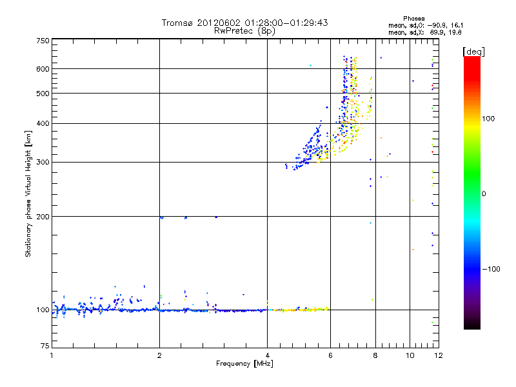Click x-axis tick label '2'
Image resolution: width=516 pixels, height=387 pixels.
[x=159, y=355]
